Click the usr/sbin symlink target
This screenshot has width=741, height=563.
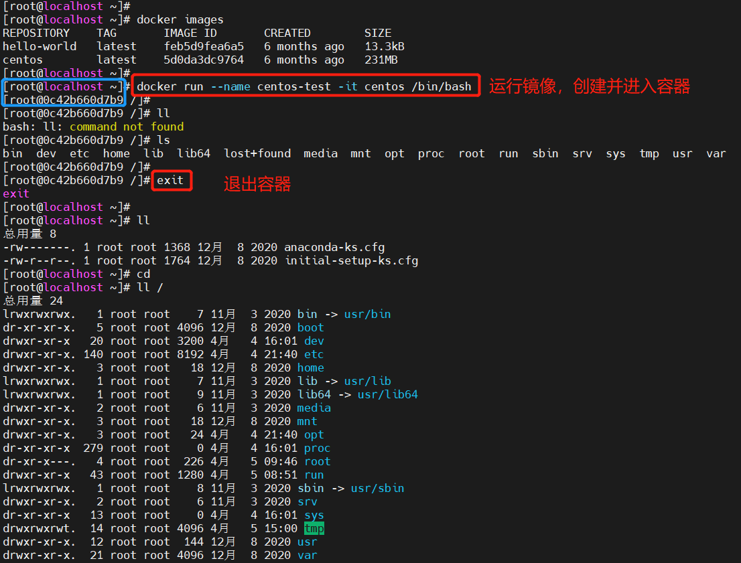coord(378,489)
